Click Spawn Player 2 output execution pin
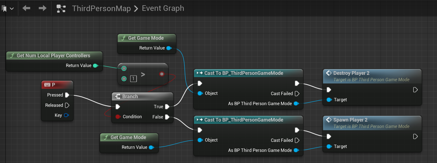The height and width of the screenshot is (163, 437). pos(415,136)
